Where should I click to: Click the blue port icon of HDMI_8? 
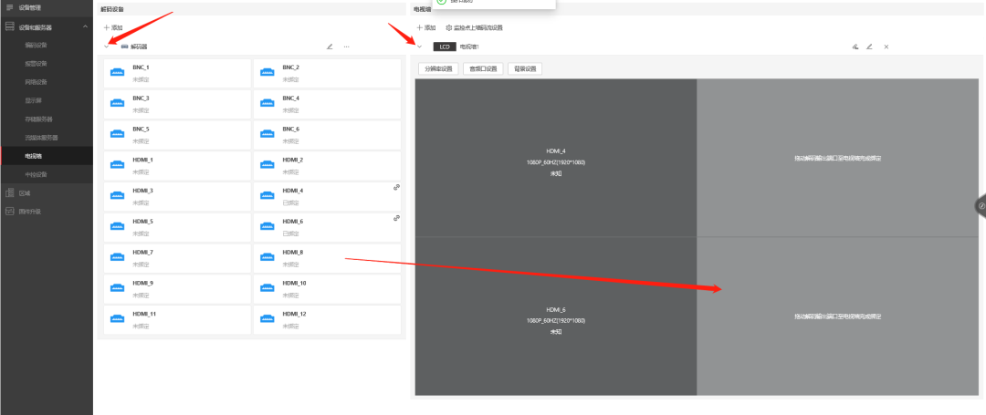tap(268, 258)
